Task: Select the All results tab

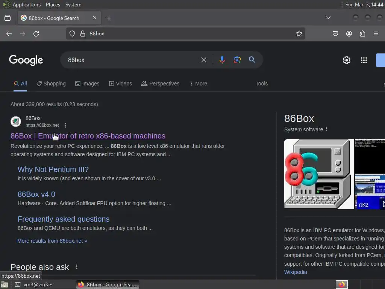Action: click(x=20, y=84)
